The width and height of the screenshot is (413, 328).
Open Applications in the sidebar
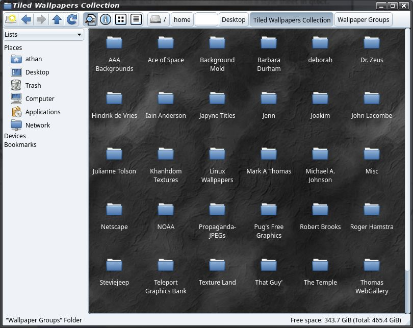(36, 112)
